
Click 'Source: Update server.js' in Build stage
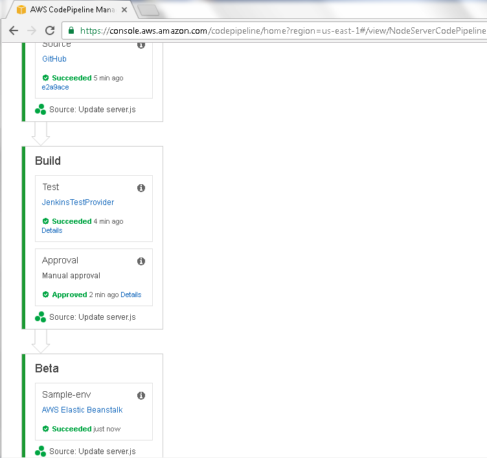(93, 317)
